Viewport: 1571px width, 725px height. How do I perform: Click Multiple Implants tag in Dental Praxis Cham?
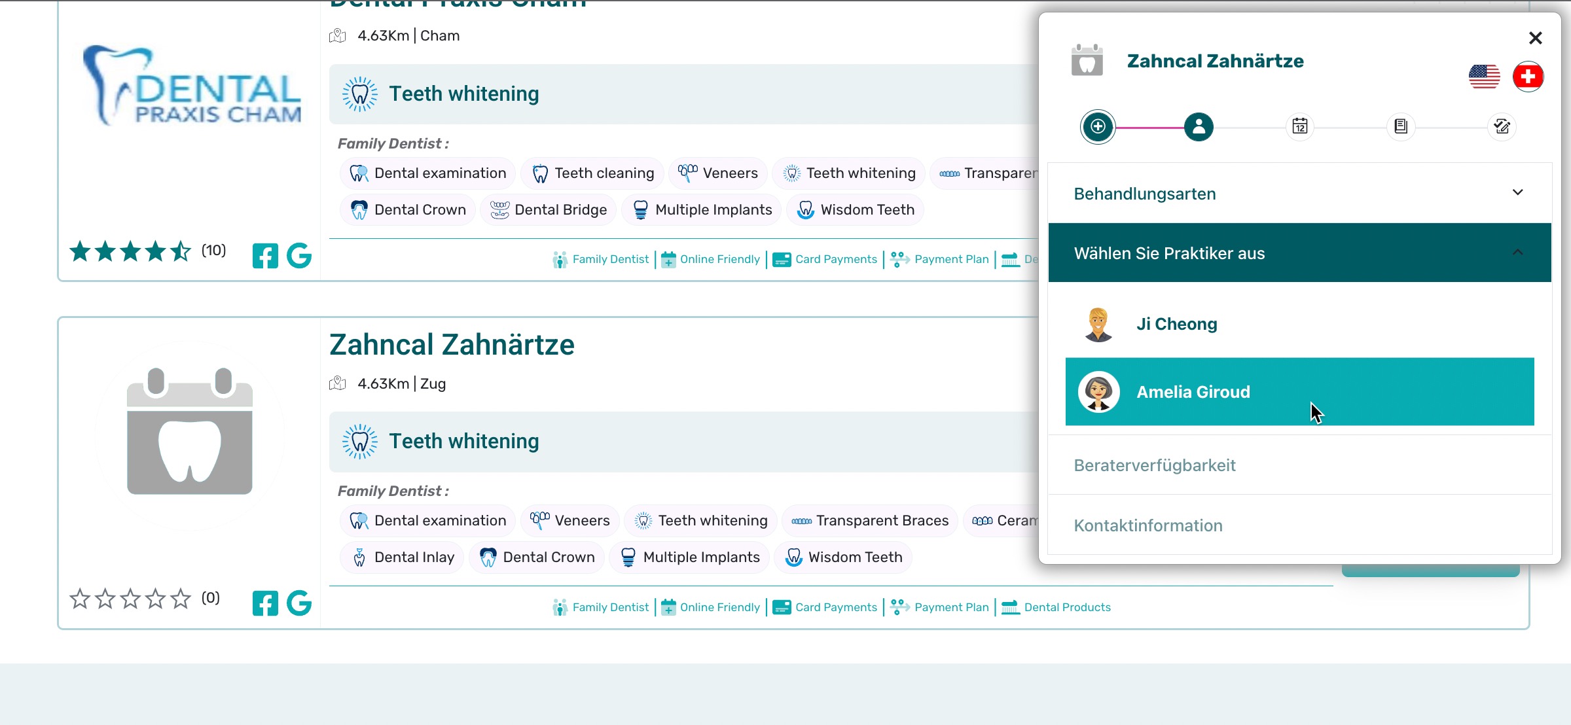pos(701,209)
